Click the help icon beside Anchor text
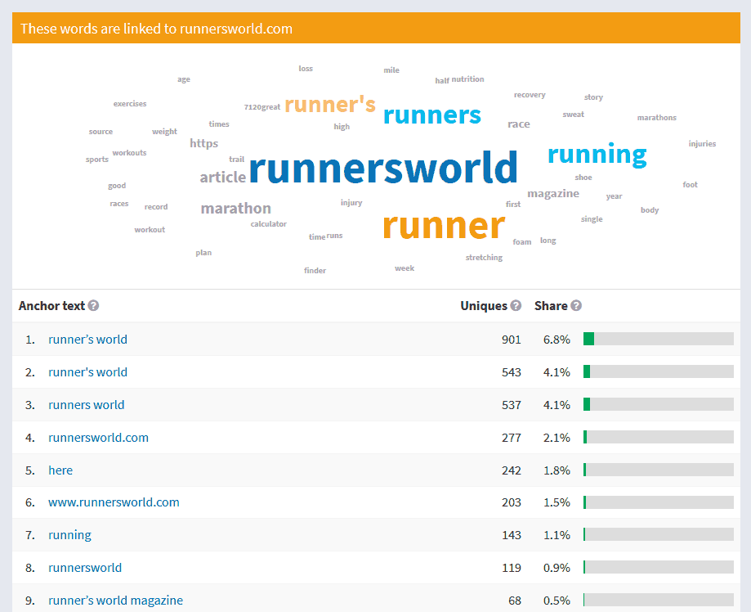This screenshot has width=751, height=612. (93, 305)
